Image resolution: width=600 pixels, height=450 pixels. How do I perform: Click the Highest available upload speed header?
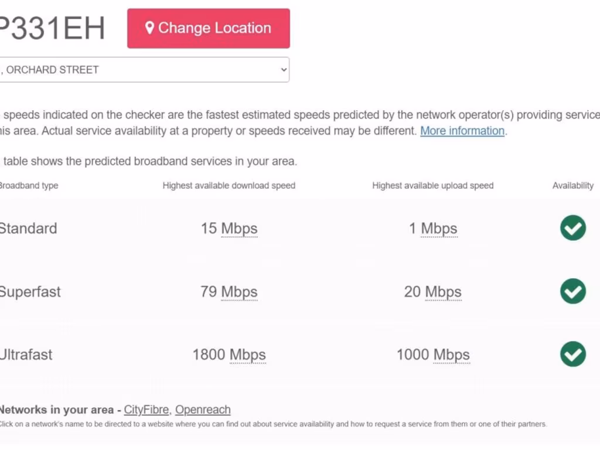coord(433,186)
